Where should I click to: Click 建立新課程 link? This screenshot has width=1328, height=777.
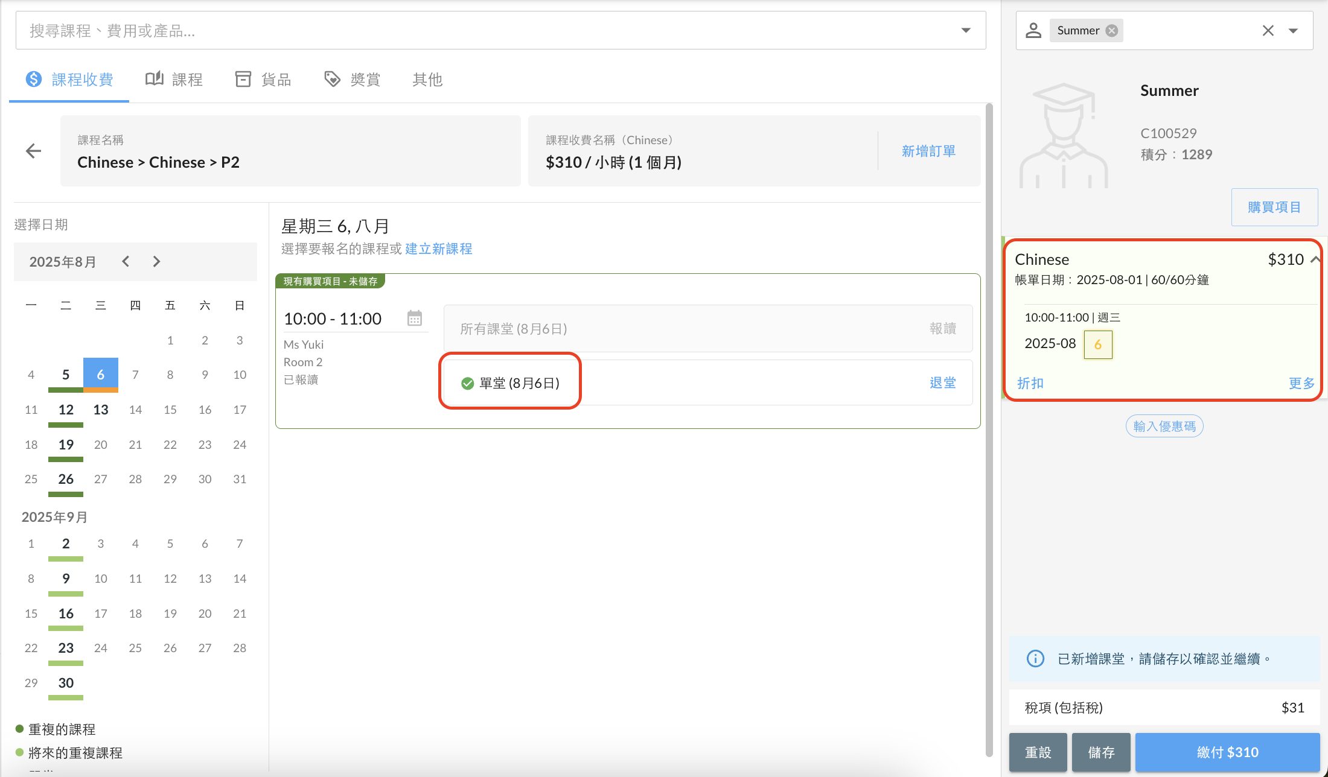click(x=439, y=249)
